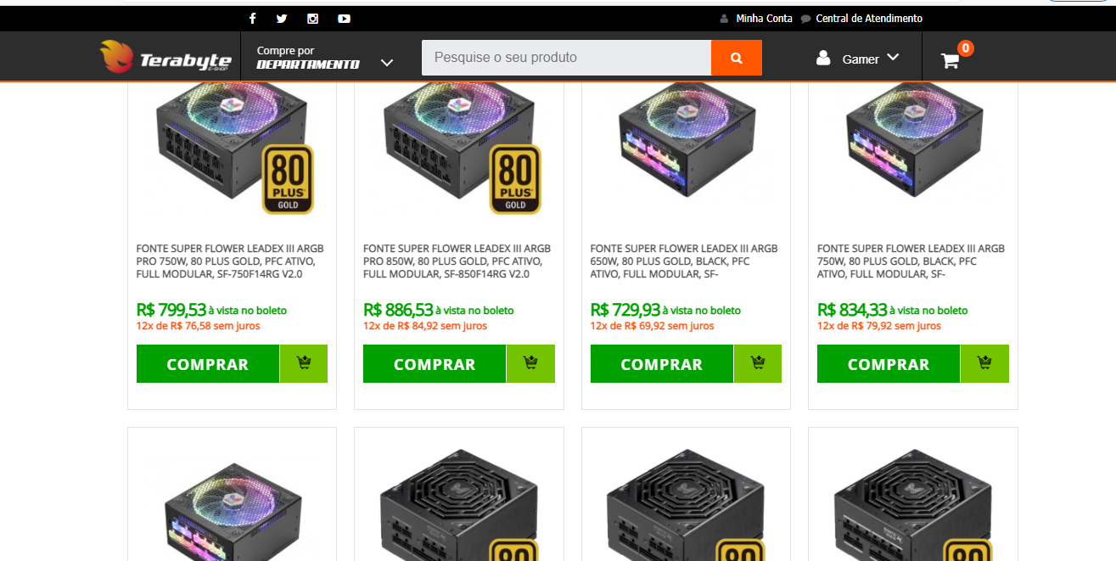Viewport: 1116px width, 561px height.
Task: Add Leadex III ARGB Pro 750W to cart icon
Action: click(304, 363)
